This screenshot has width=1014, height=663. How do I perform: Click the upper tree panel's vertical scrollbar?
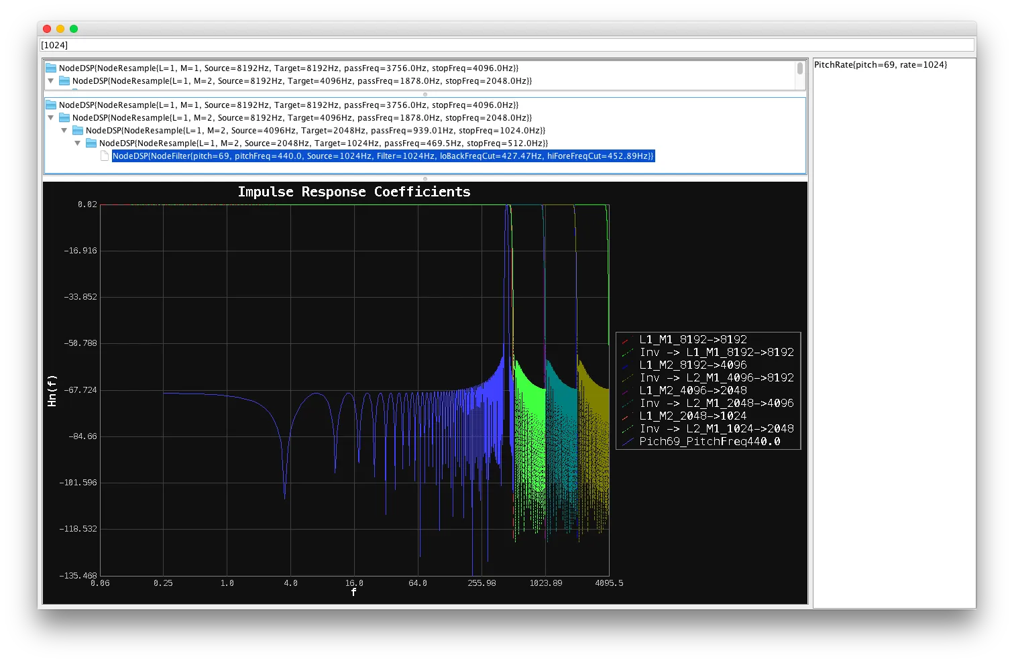click(799, 69)
